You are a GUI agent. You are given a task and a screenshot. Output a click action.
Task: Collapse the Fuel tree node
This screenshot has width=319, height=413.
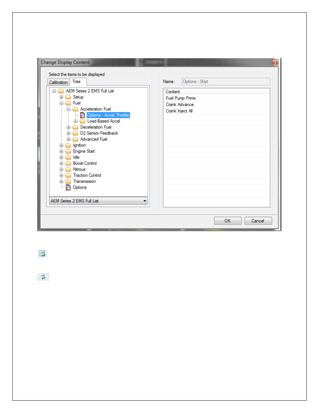[61, 103]
